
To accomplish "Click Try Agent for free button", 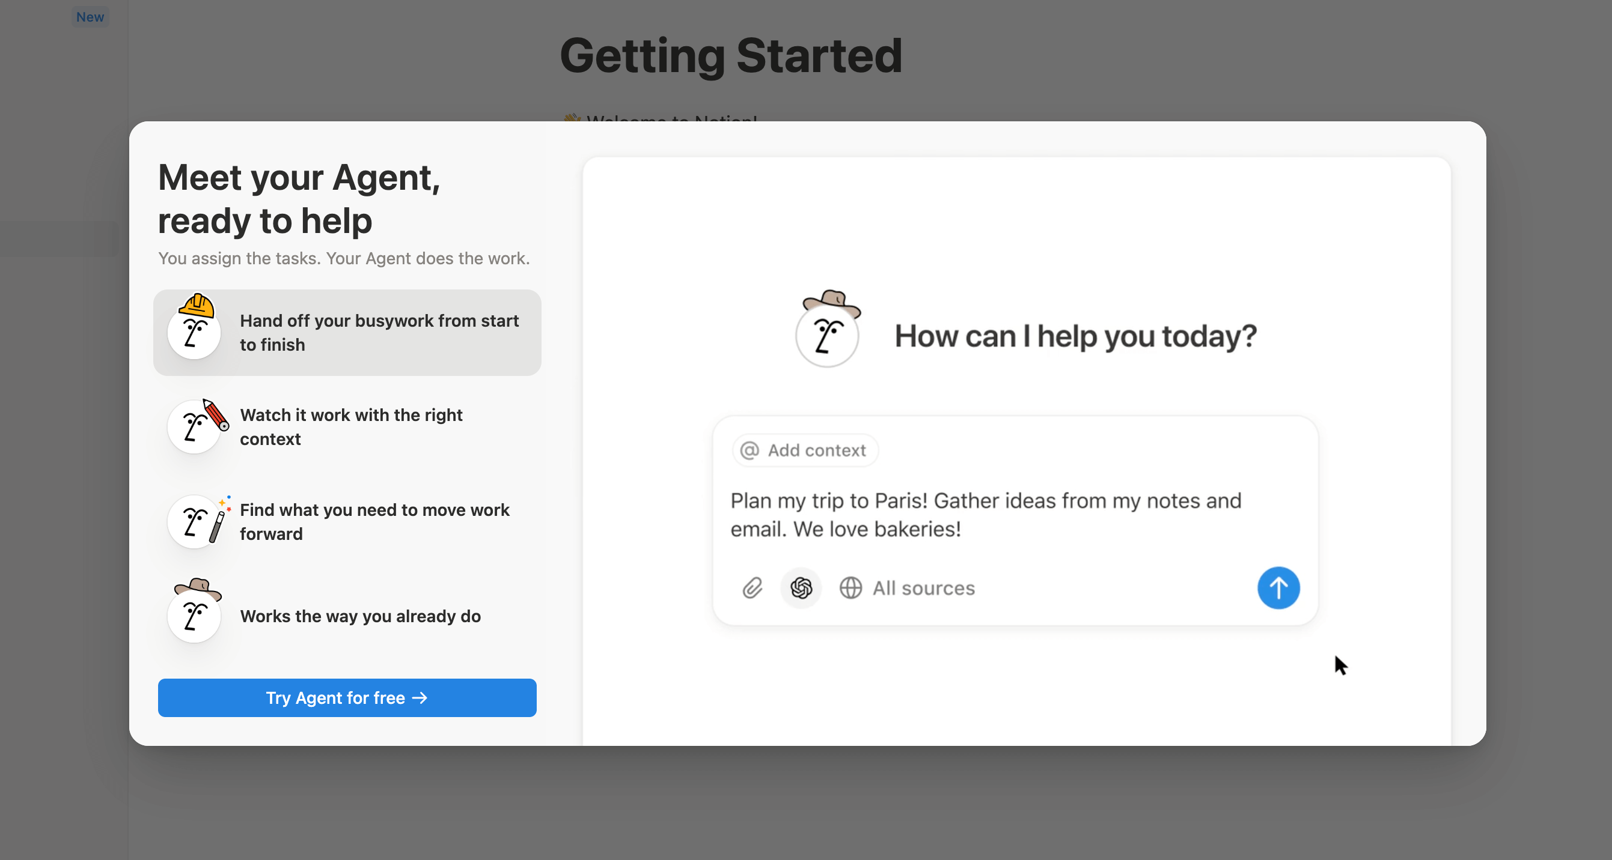I will pyautogui.click(x=347, y=697).
